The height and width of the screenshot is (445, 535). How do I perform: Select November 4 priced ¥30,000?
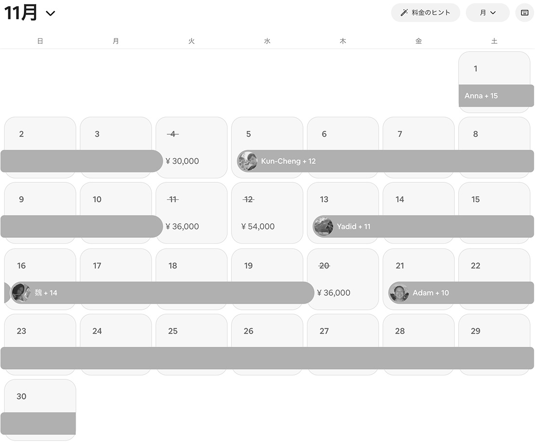click(x=191, y=147)
